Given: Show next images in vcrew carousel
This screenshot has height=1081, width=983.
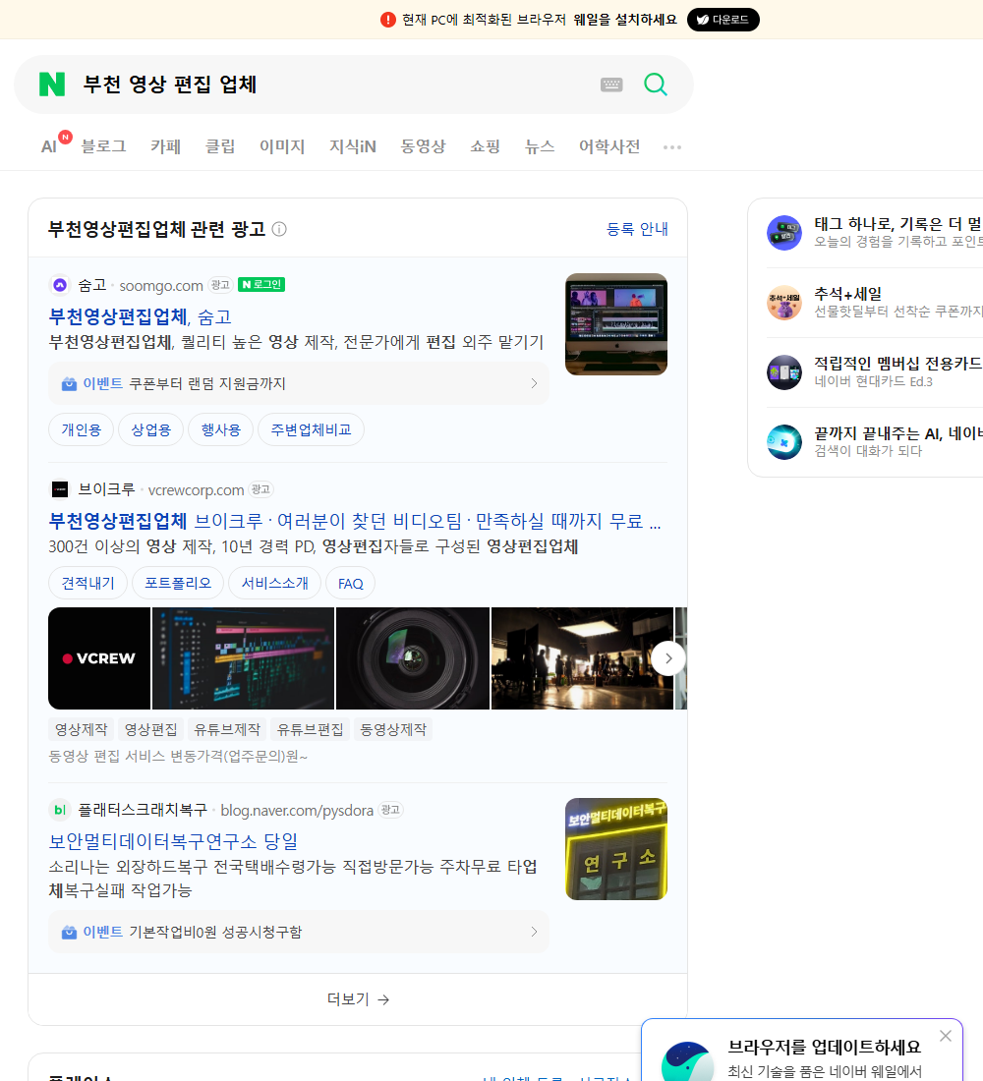Looking at the screenshot, I should coord(668,658).
